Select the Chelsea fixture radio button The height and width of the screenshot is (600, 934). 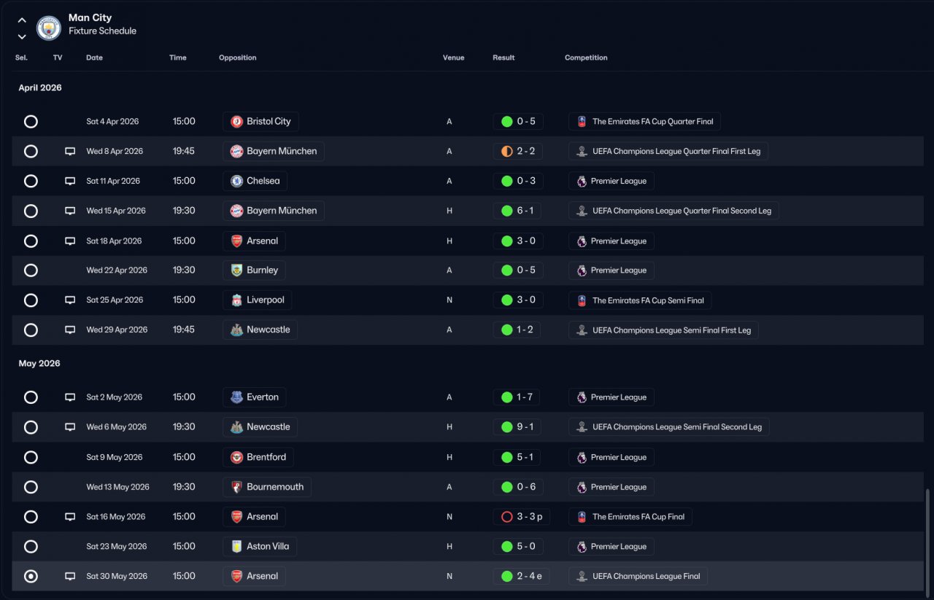tap(31, 182)
